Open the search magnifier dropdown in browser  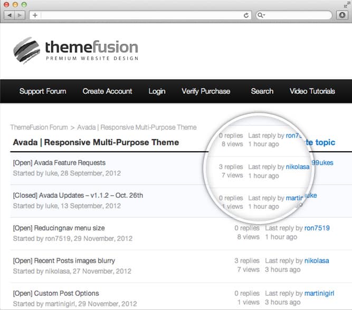click(x=261, y=15)
